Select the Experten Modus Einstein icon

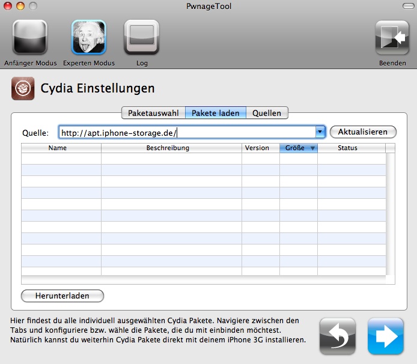pyautogui.click(x=88, y=38)
